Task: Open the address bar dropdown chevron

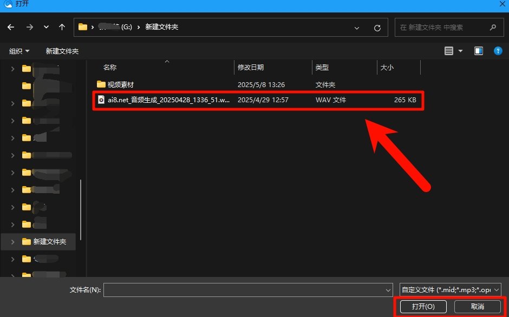Action: [x=356, y=27]
